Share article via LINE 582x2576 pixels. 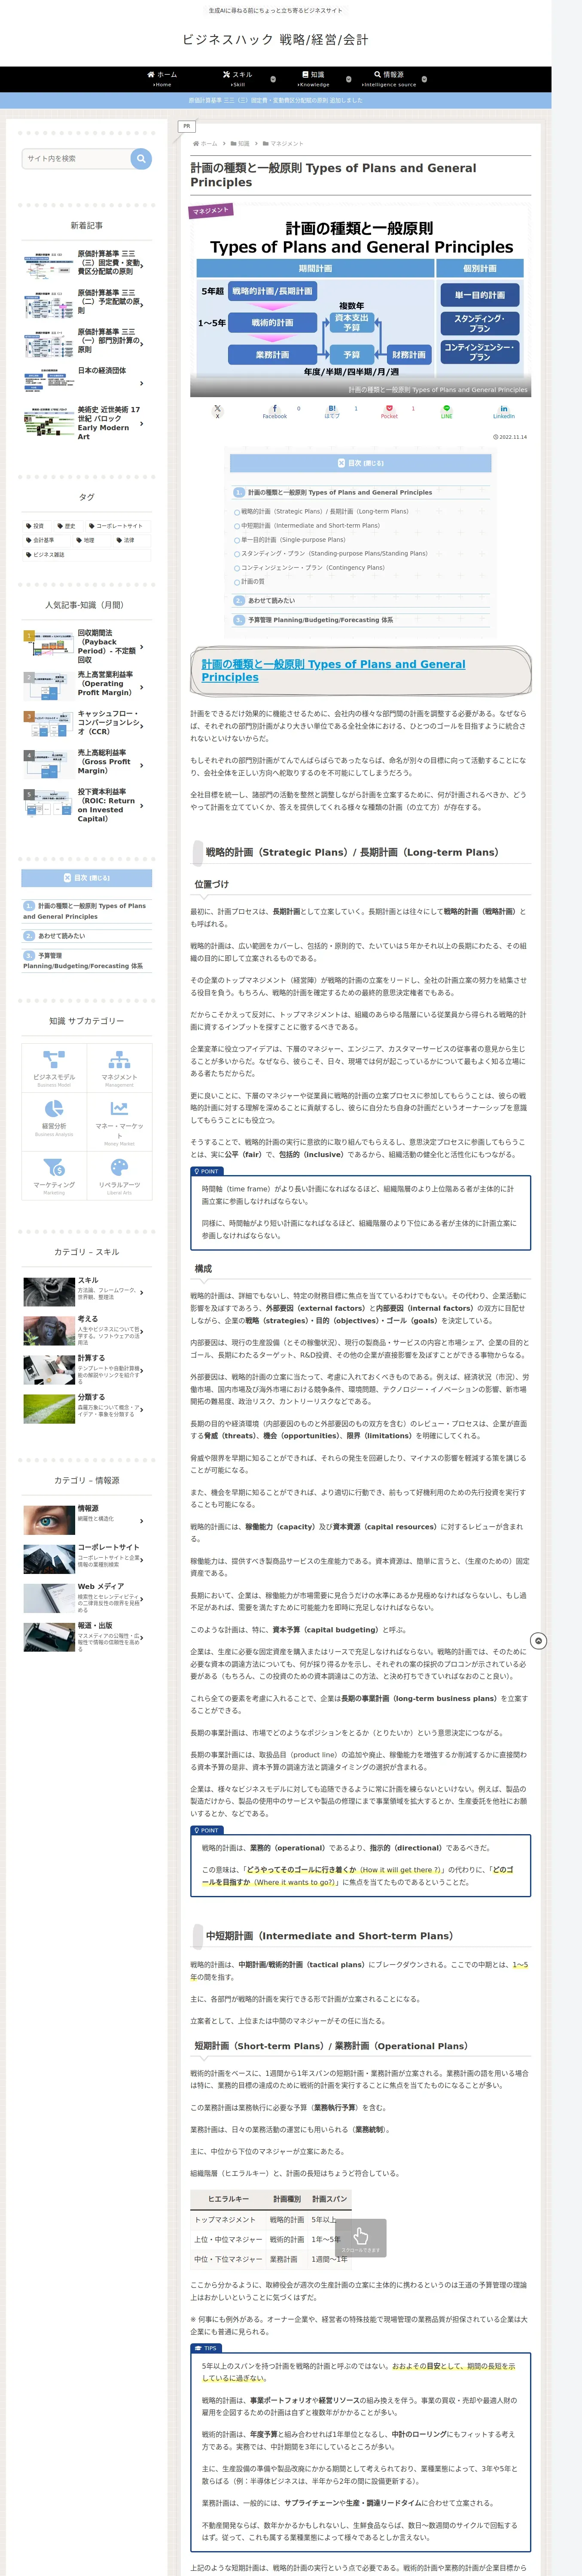(447, 411)
